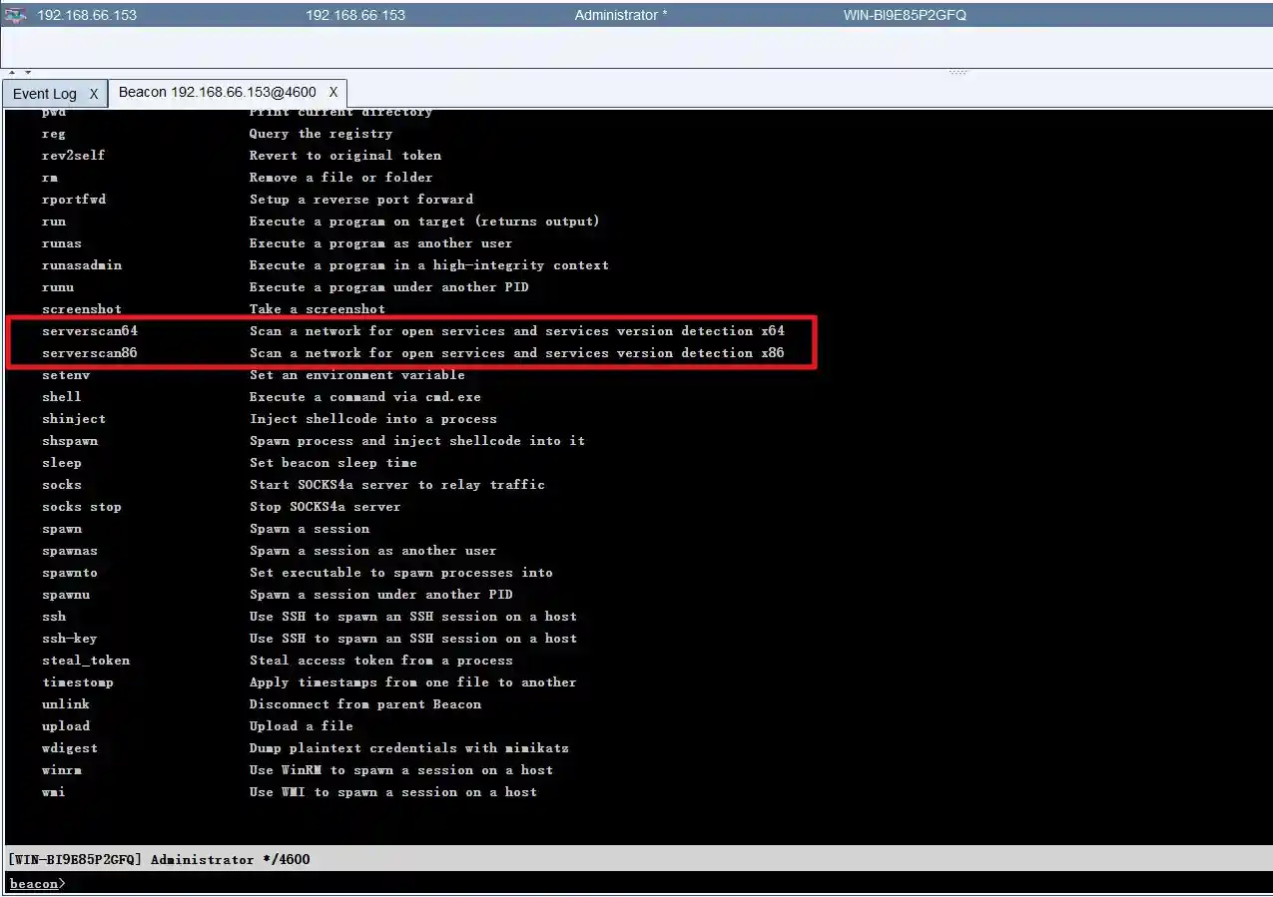Image resolution: width=1273 pixels, height=897 pixels.
Task: Close the Beacon 192.168.66.153@4600 tab
Action: (x=333, y=91)
